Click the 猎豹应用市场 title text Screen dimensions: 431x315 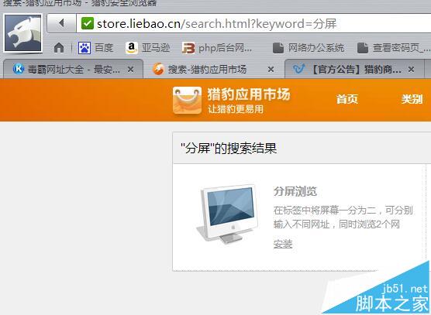pos(249,94)
